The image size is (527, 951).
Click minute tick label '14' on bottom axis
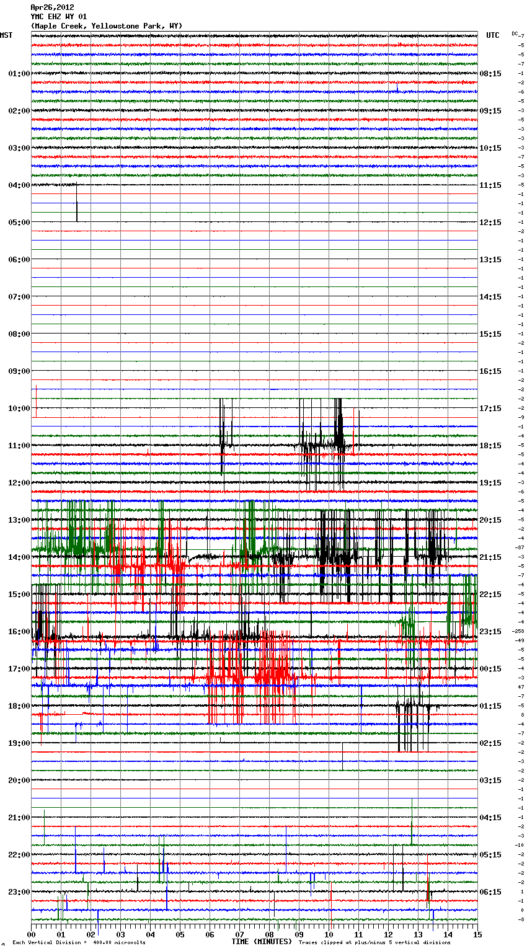[448, 934]
